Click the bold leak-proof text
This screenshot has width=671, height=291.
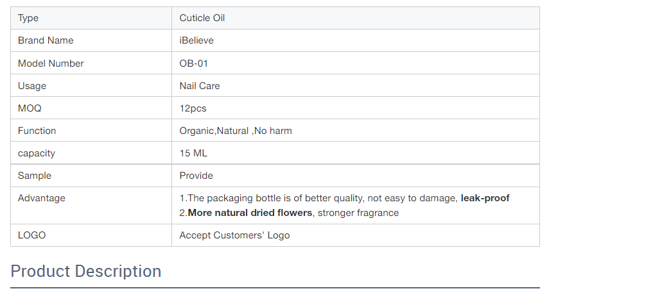(x=485, y=198)
